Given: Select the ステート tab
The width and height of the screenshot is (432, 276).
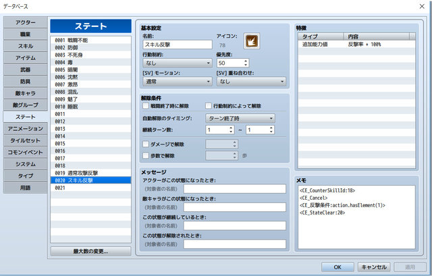Looking at the screenshot, I should (x=26, y=117).
